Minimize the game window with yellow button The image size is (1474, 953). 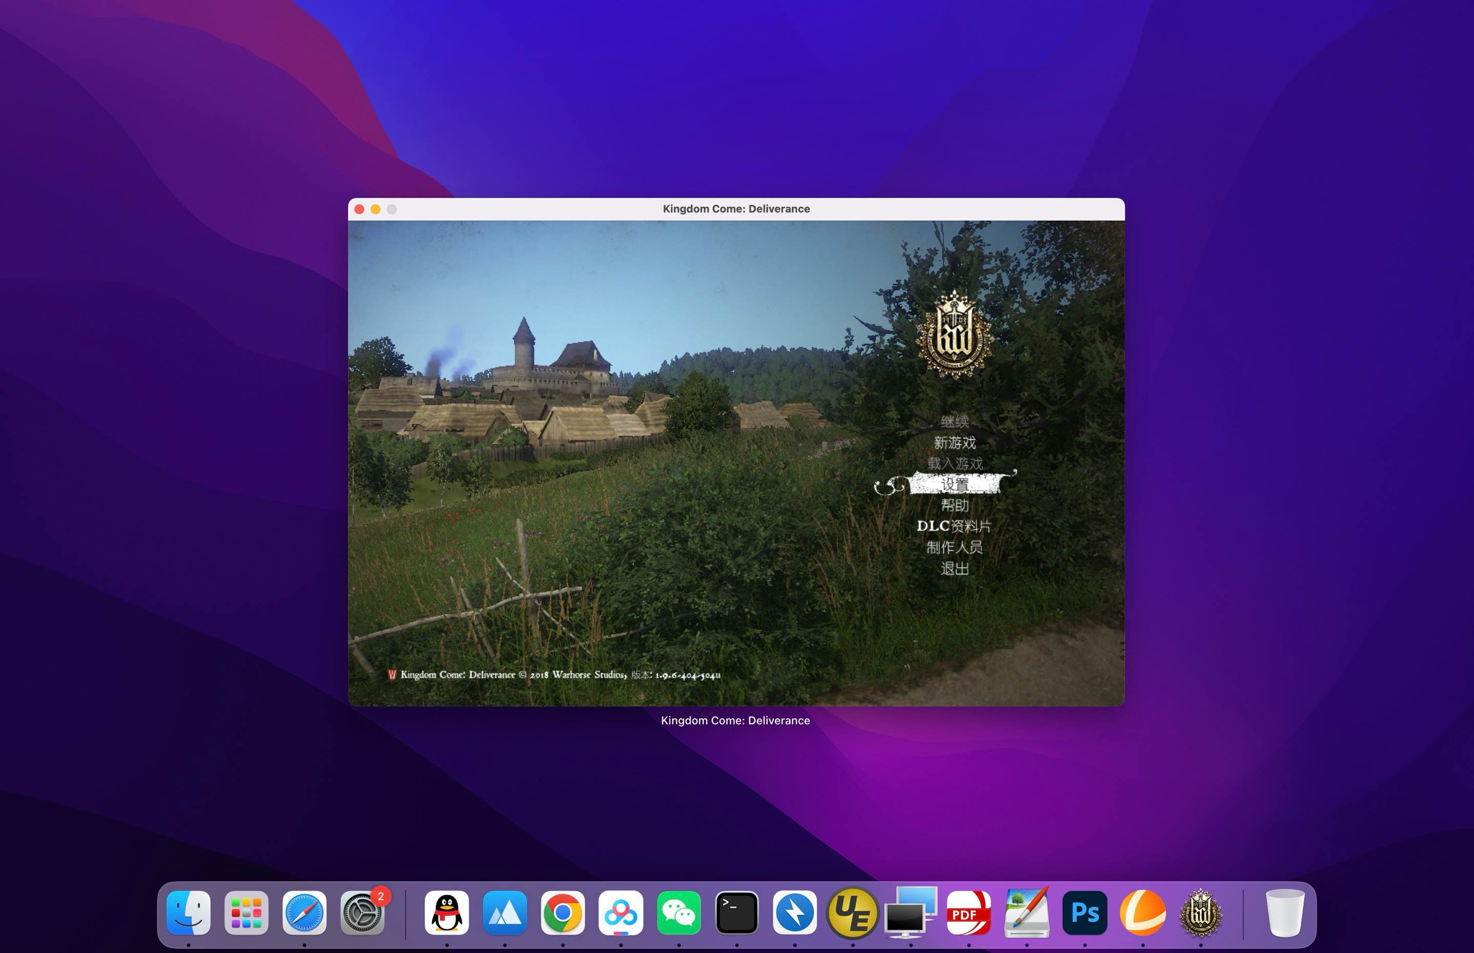(x=376, y=209)
